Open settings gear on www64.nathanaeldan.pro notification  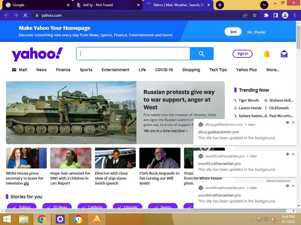(287, 186)
